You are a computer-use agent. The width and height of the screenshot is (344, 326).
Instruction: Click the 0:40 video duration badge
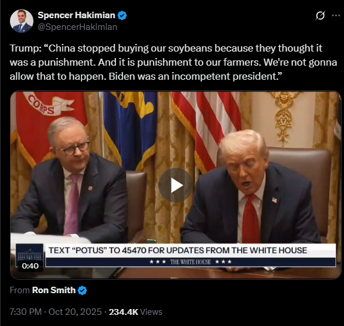[x=30, y=266]
